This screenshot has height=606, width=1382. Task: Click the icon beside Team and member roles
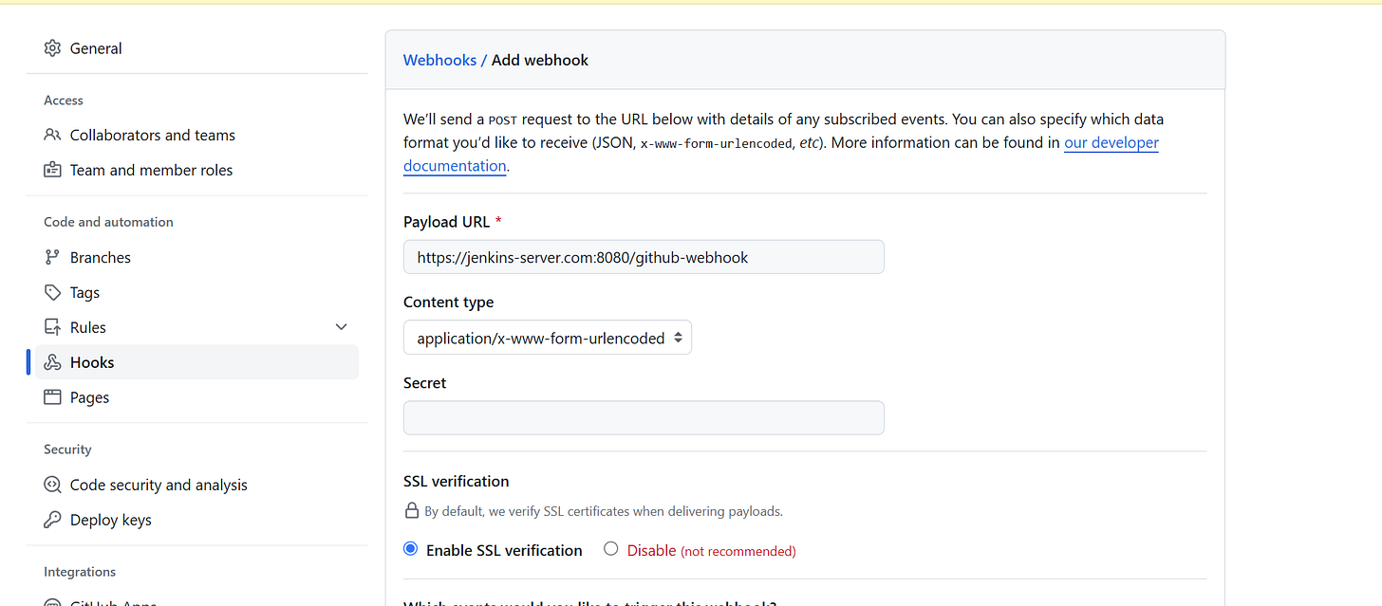pos(53,170)
